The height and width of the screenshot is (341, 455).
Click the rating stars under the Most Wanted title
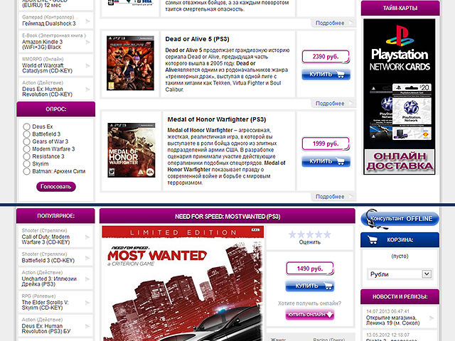point(309,234)
